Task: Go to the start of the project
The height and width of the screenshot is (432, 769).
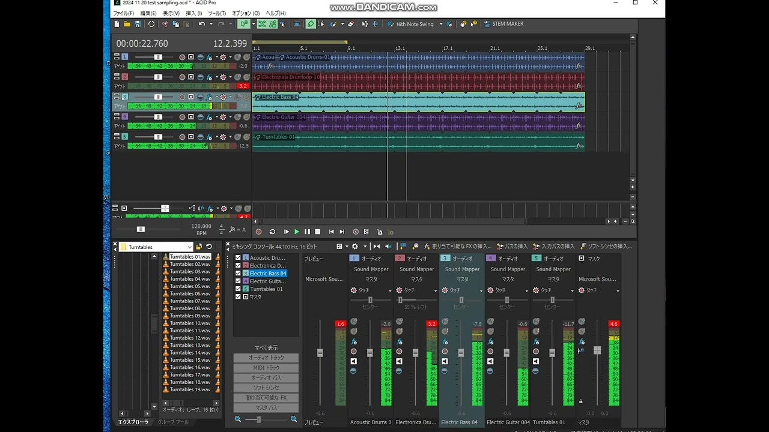Action: point(331,232)
